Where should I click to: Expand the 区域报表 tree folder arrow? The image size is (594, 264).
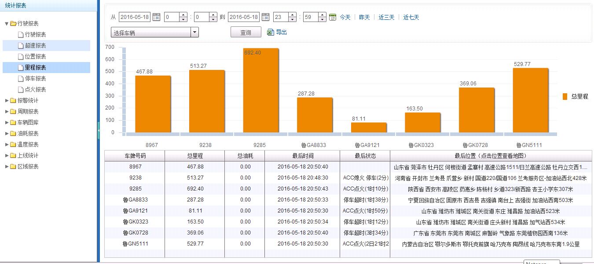click(7, 166)
